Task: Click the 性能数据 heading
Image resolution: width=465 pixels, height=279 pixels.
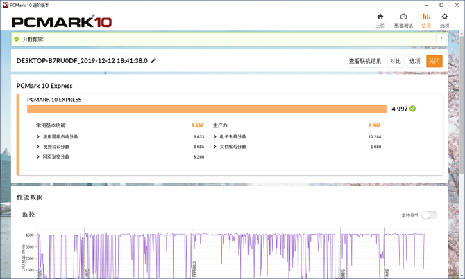Action: (x=30, y=197)
